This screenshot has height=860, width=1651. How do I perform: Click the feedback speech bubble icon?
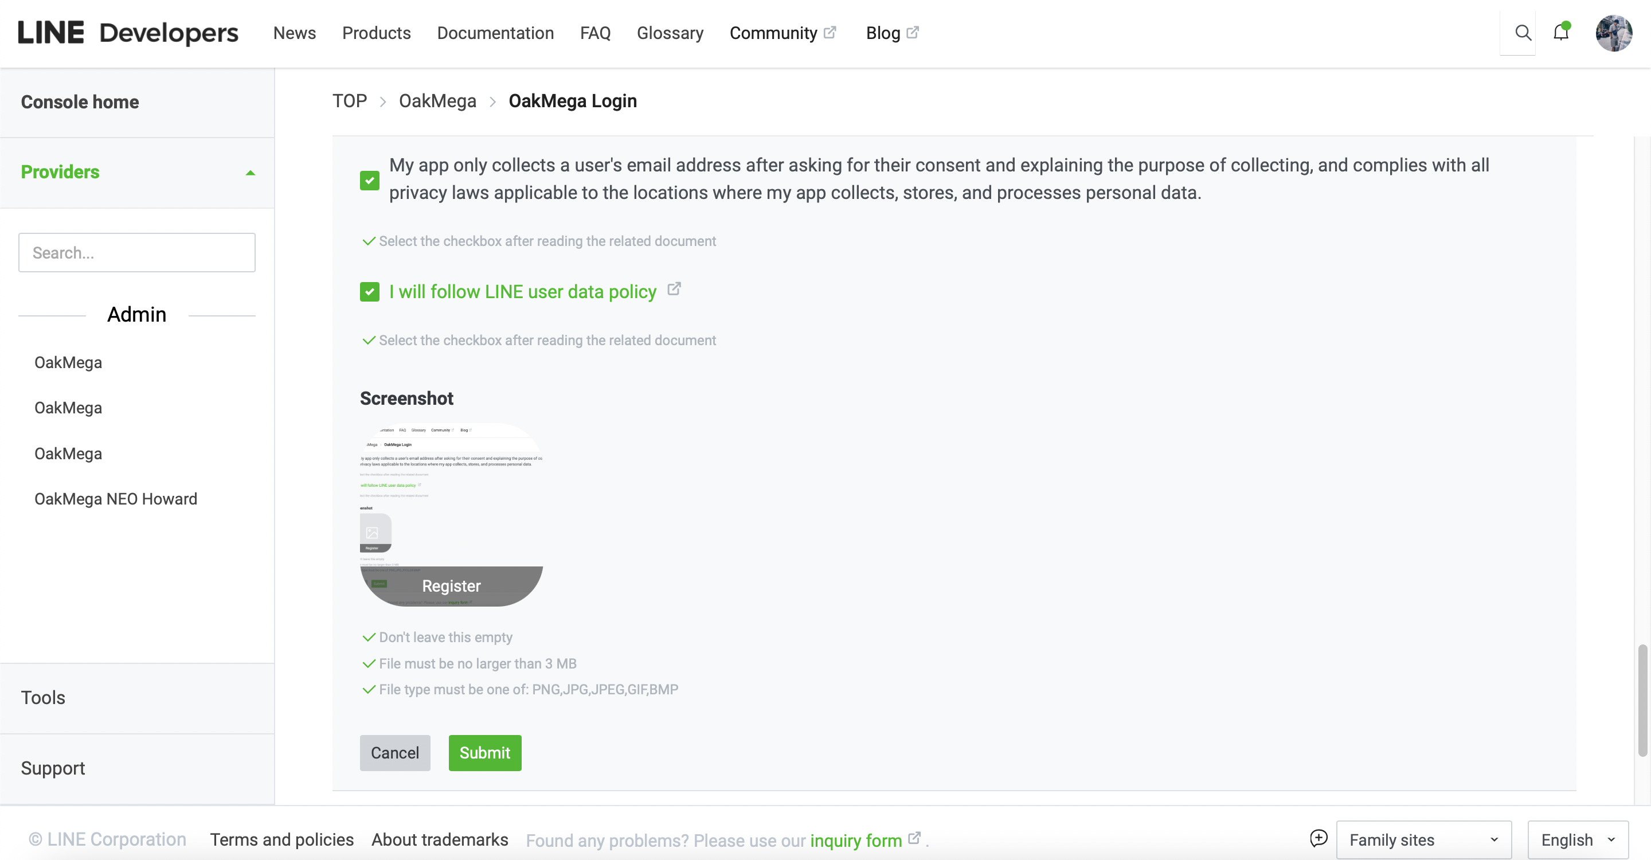click(x=1319, y=838)
